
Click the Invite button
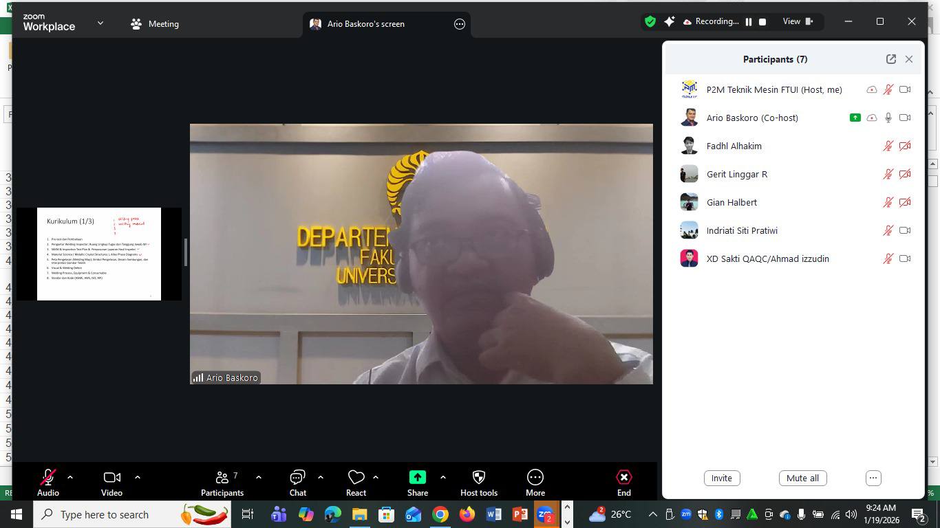coord(722,478)
